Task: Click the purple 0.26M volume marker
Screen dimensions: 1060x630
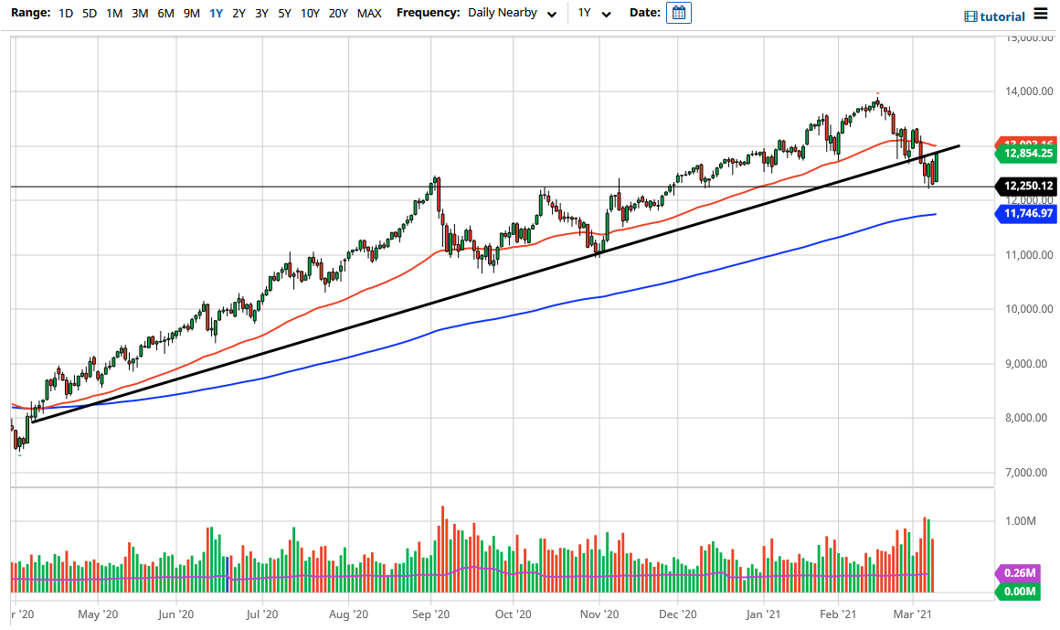Action: [x=1022, y=573]
